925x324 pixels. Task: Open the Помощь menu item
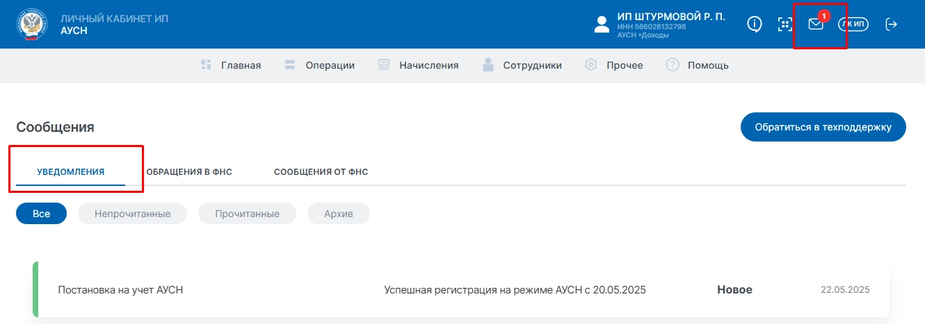pos(698,65)
